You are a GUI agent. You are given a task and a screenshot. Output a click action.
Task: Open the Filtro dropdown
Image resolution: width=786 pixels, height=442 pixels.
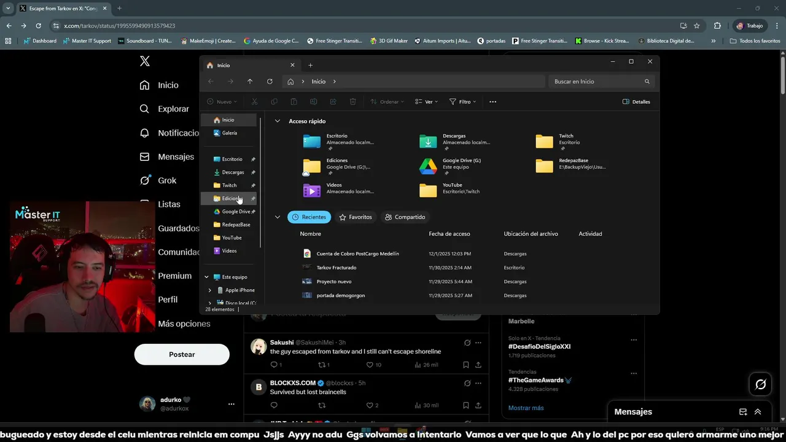tap(462, 102)
